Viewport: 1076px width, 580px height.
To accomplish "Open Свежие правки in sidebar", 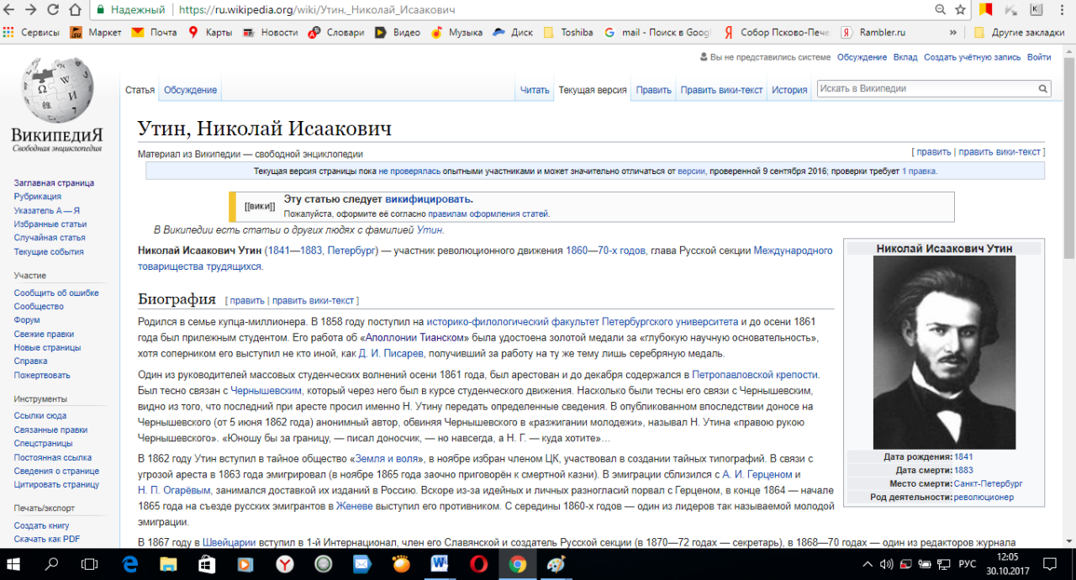I will pos(44,334).
